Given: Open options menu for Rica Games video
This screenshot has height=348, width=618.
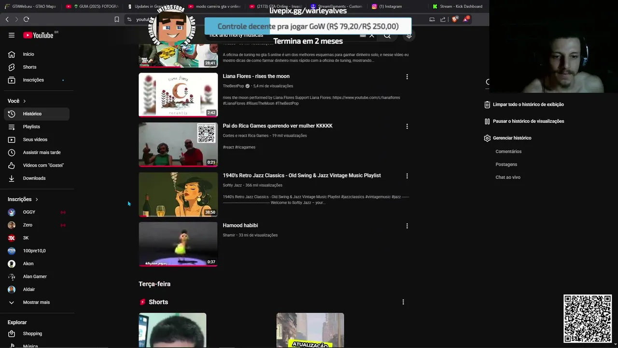Looking at the screenshot, I should (407, 127).
